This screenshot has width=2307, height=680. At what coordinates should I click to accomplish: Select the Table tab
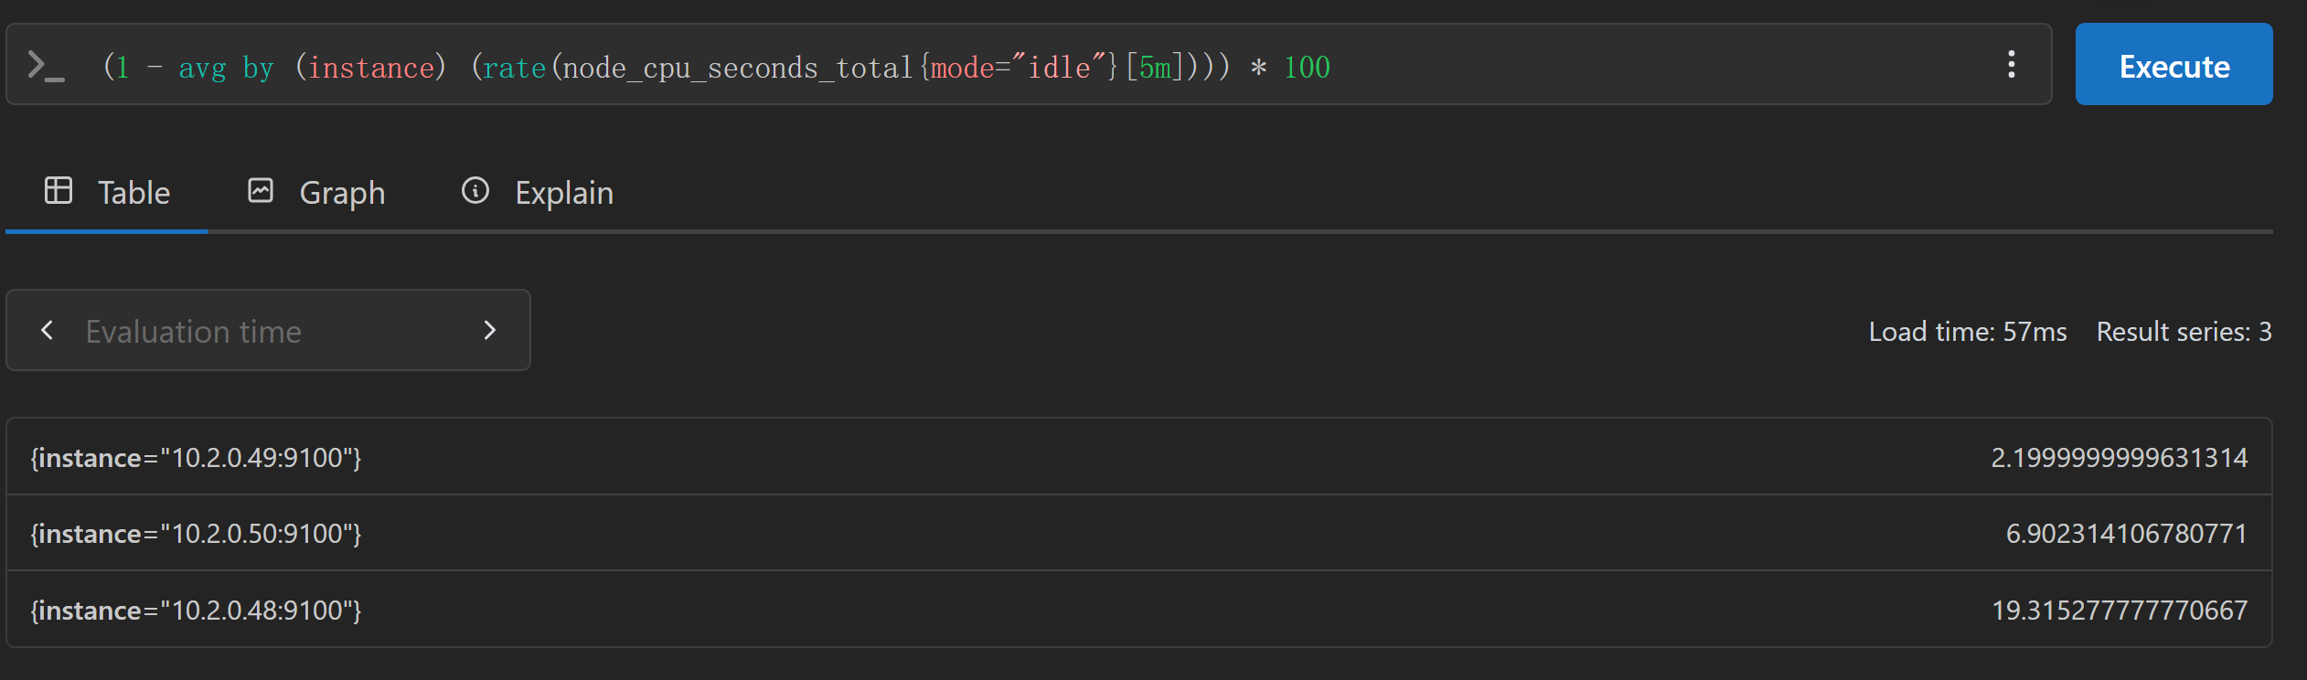coord(107,192)
